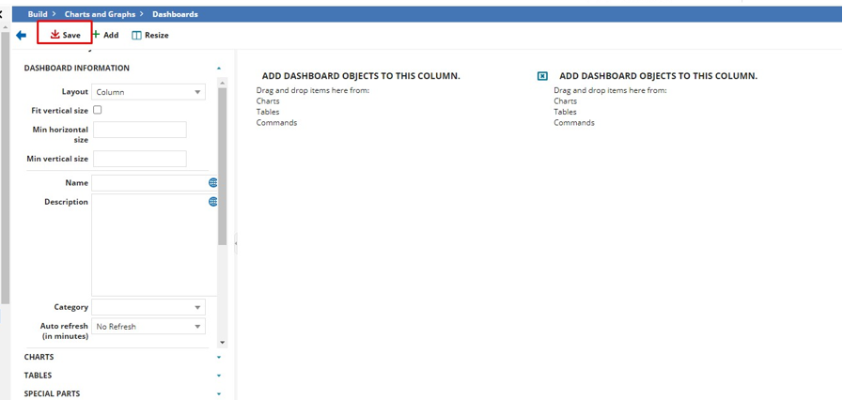The width and height of the screenshot is (843, 400).
Task: Expand the Special Parts section
Action: point(219,394)
